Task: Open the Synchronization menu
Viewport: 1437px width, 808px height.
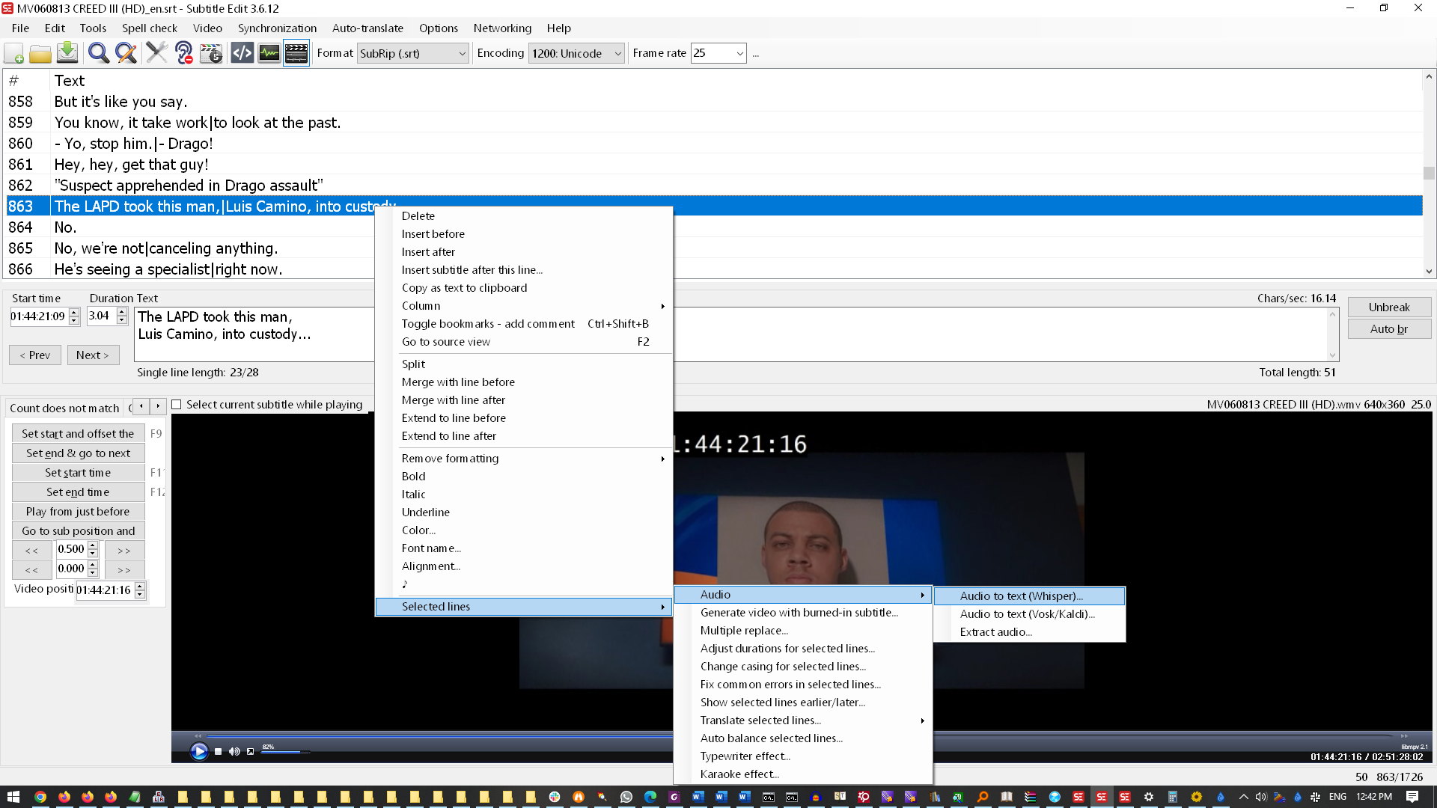Action: [x=277, y=28]
